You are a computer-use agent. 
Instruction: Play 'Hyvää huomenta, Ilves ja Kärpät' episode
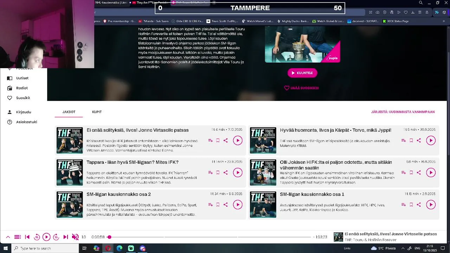[x=431, y=141]
